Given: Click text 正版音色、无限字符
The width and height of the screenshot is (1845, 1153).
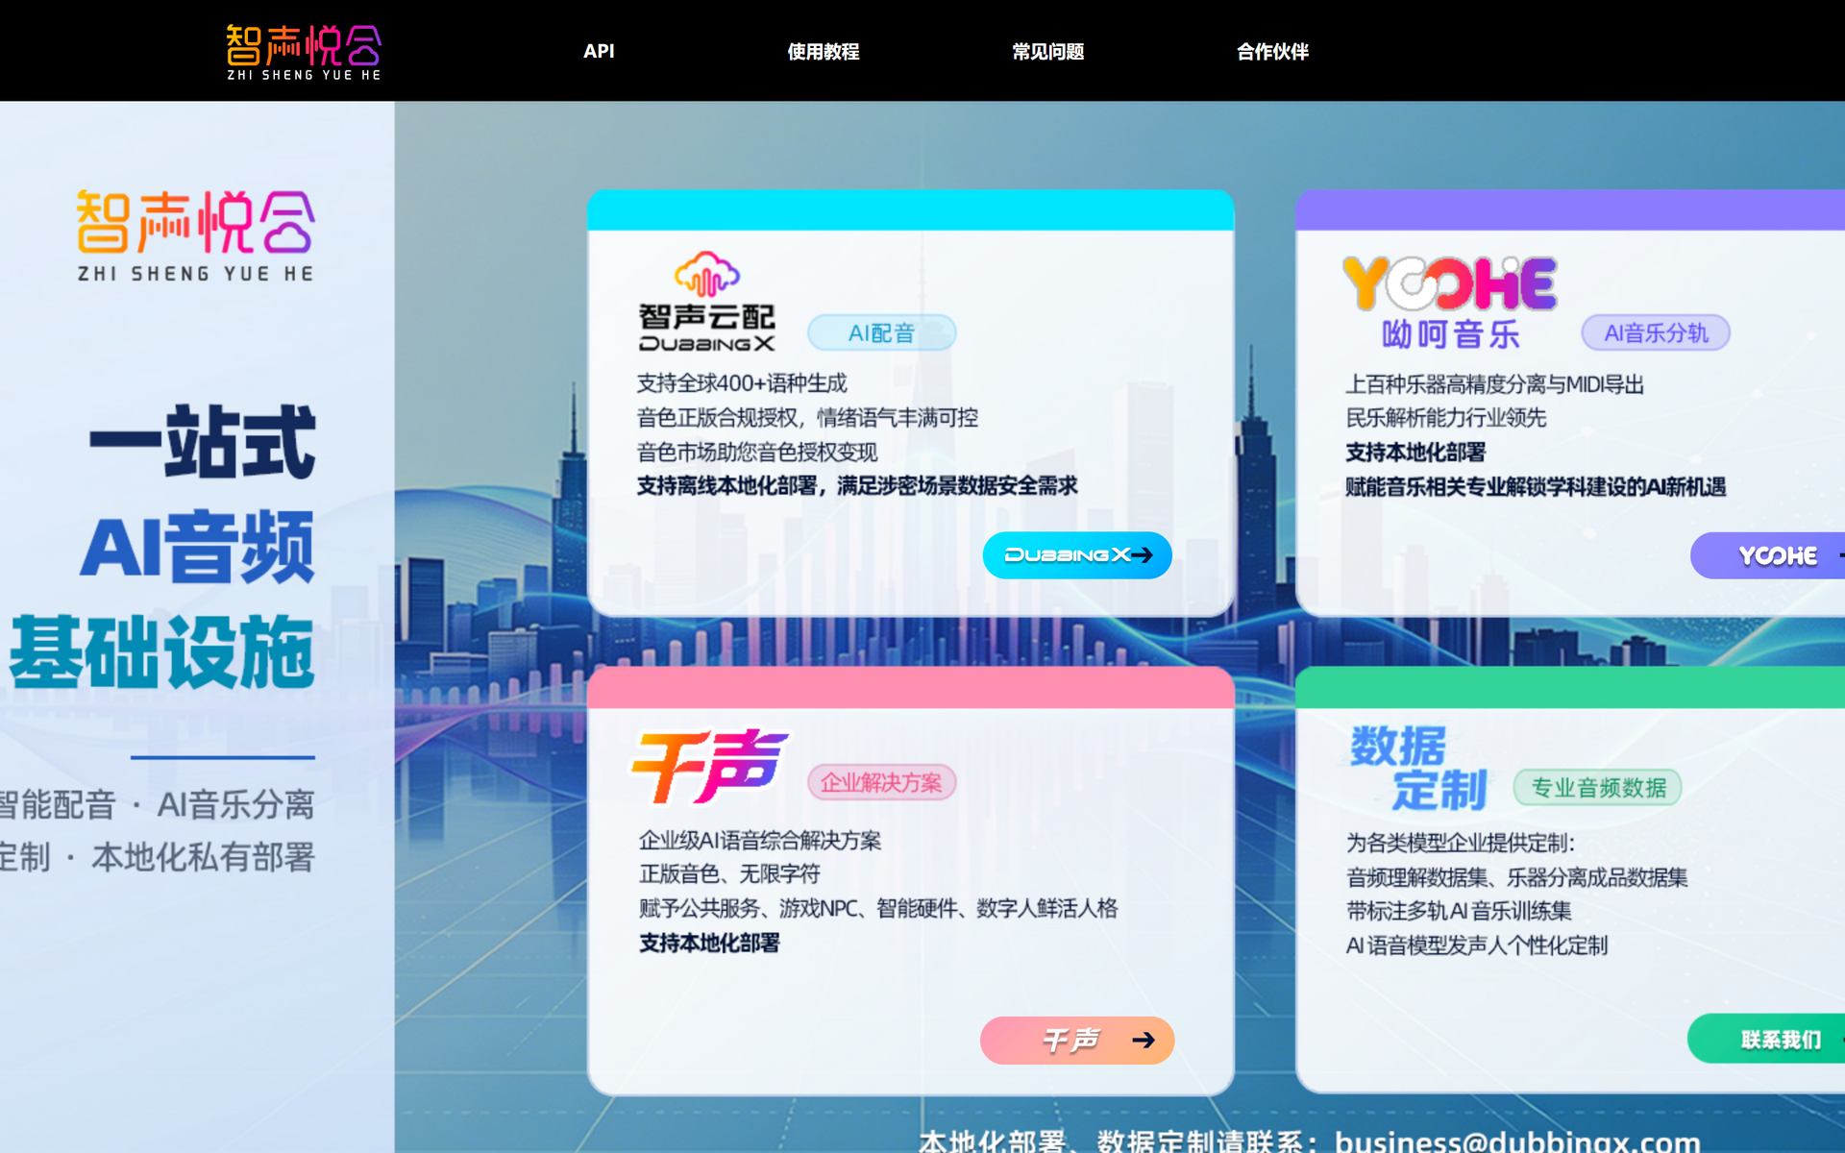Looking at the screenshot, I should (x=729, y=874).
